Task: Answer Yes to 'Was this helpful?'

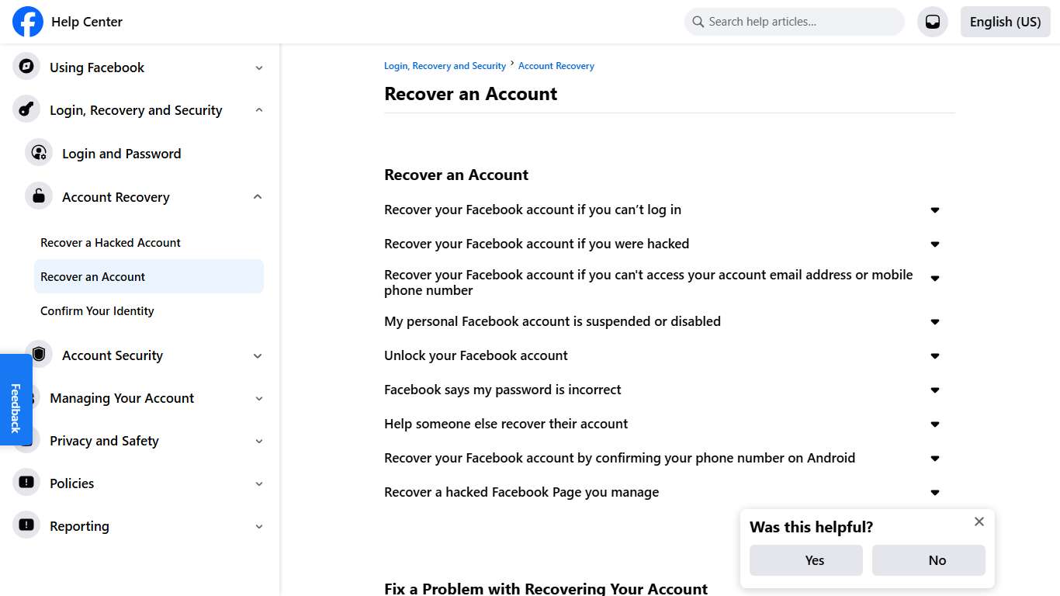Action: point(805,560)
